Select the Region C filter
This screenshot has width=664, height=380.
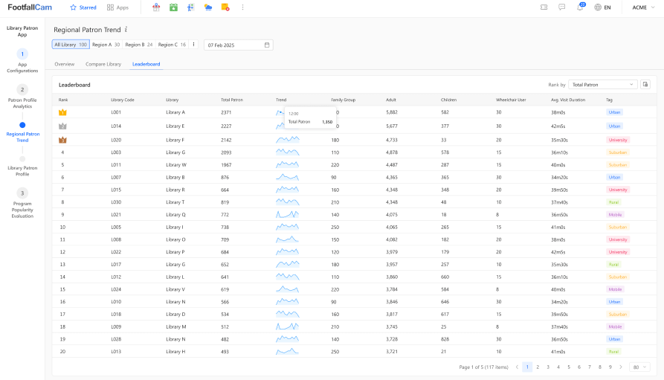tap(172, 45)
